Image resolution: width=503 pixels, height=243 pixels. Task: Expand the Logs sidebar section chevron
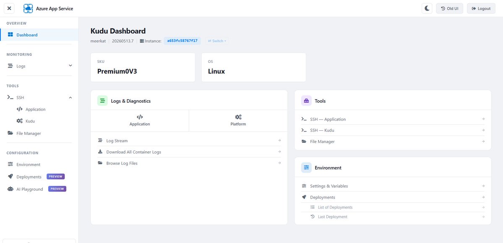(x=70, y=66)
